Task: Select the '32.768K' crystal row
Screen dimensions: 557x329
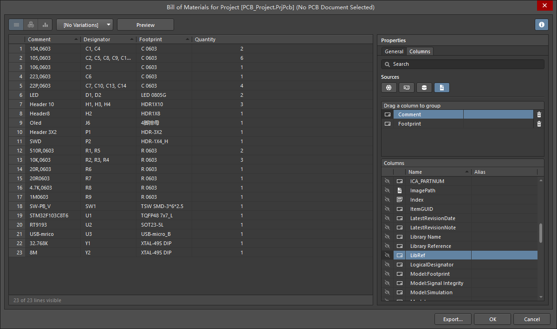Action: [191, 243]
